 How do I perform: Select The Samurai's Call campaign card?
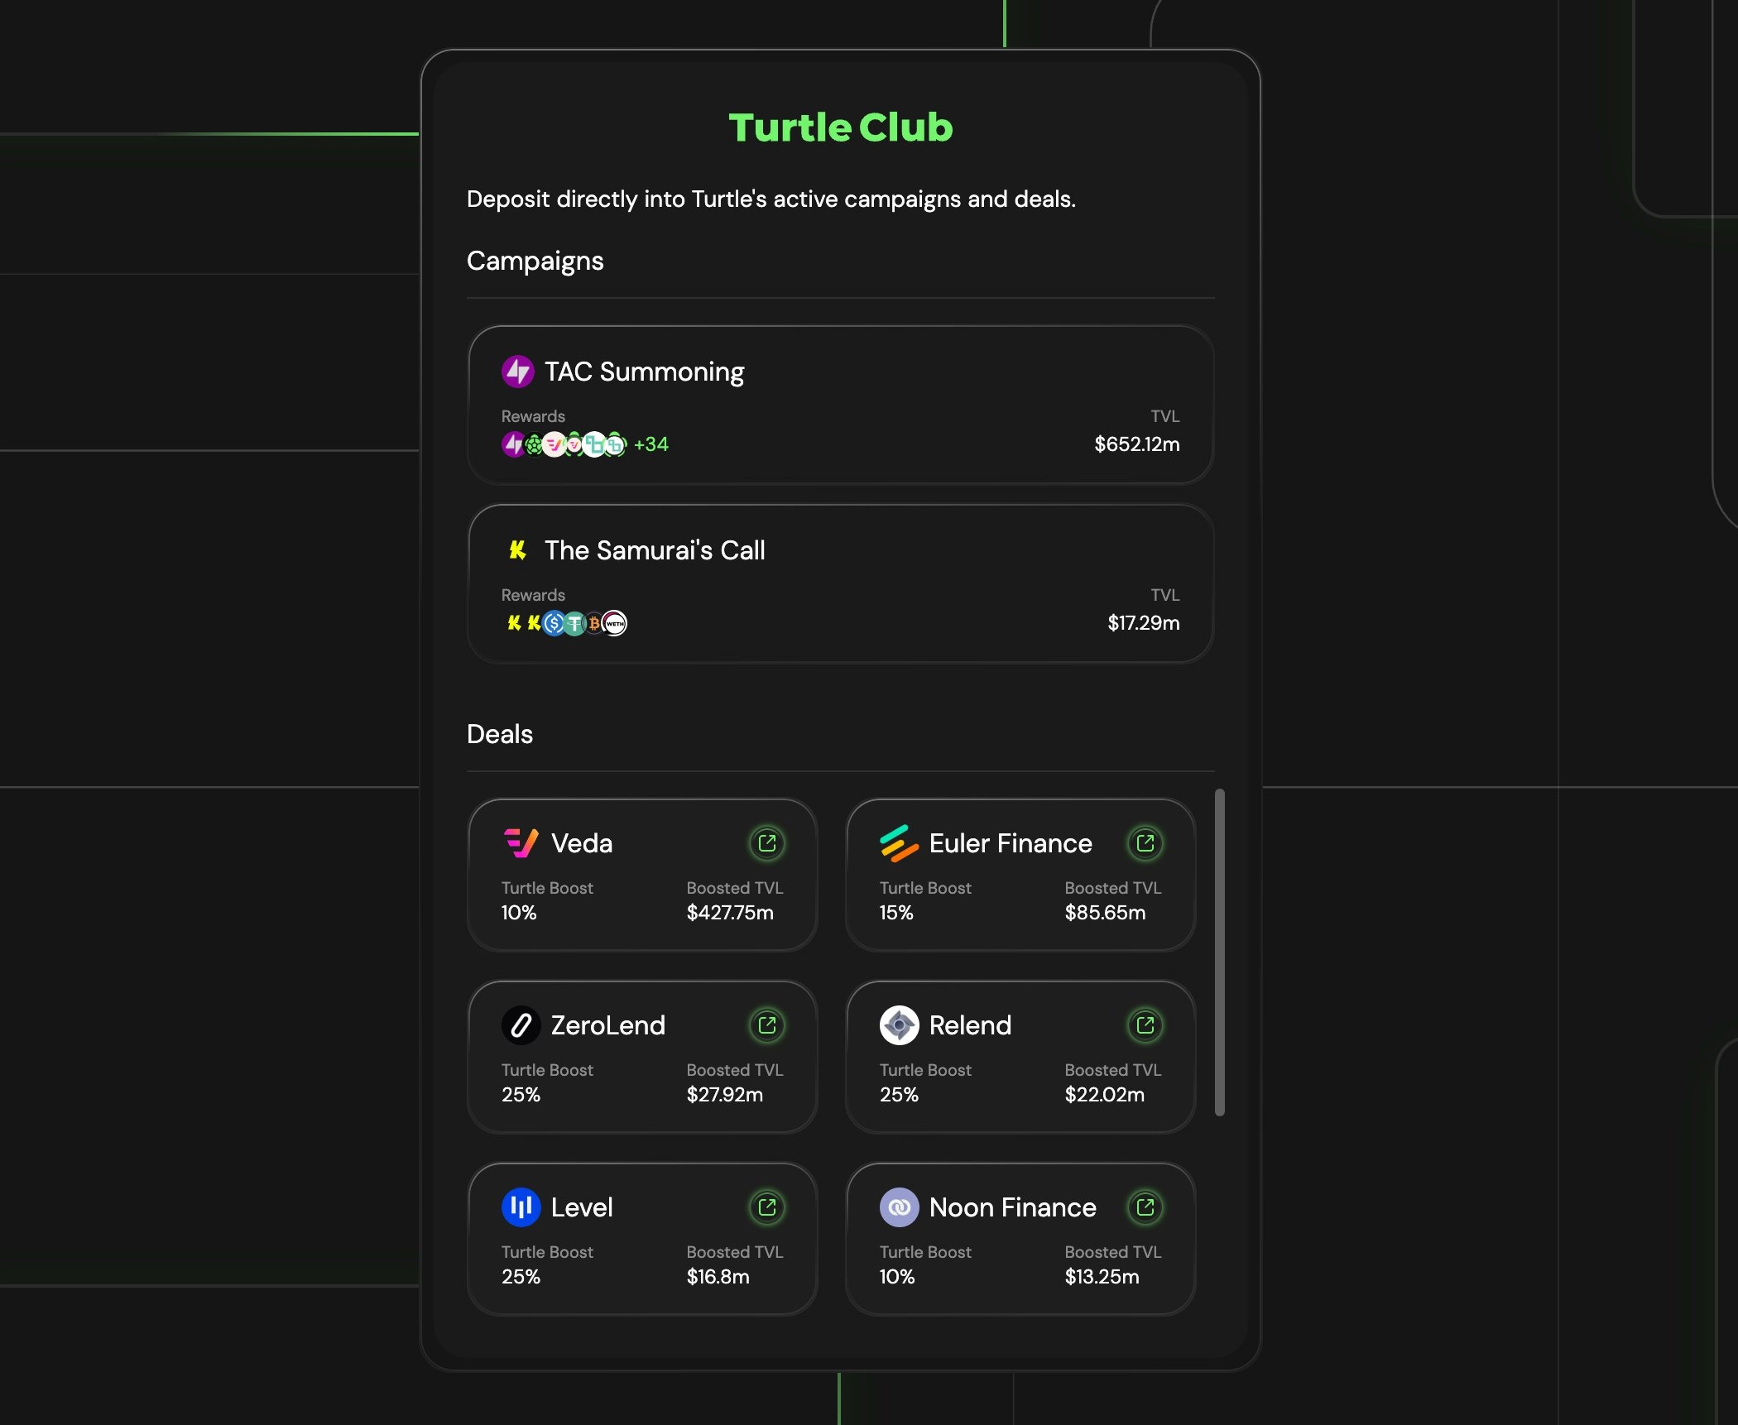pos(840,583)
